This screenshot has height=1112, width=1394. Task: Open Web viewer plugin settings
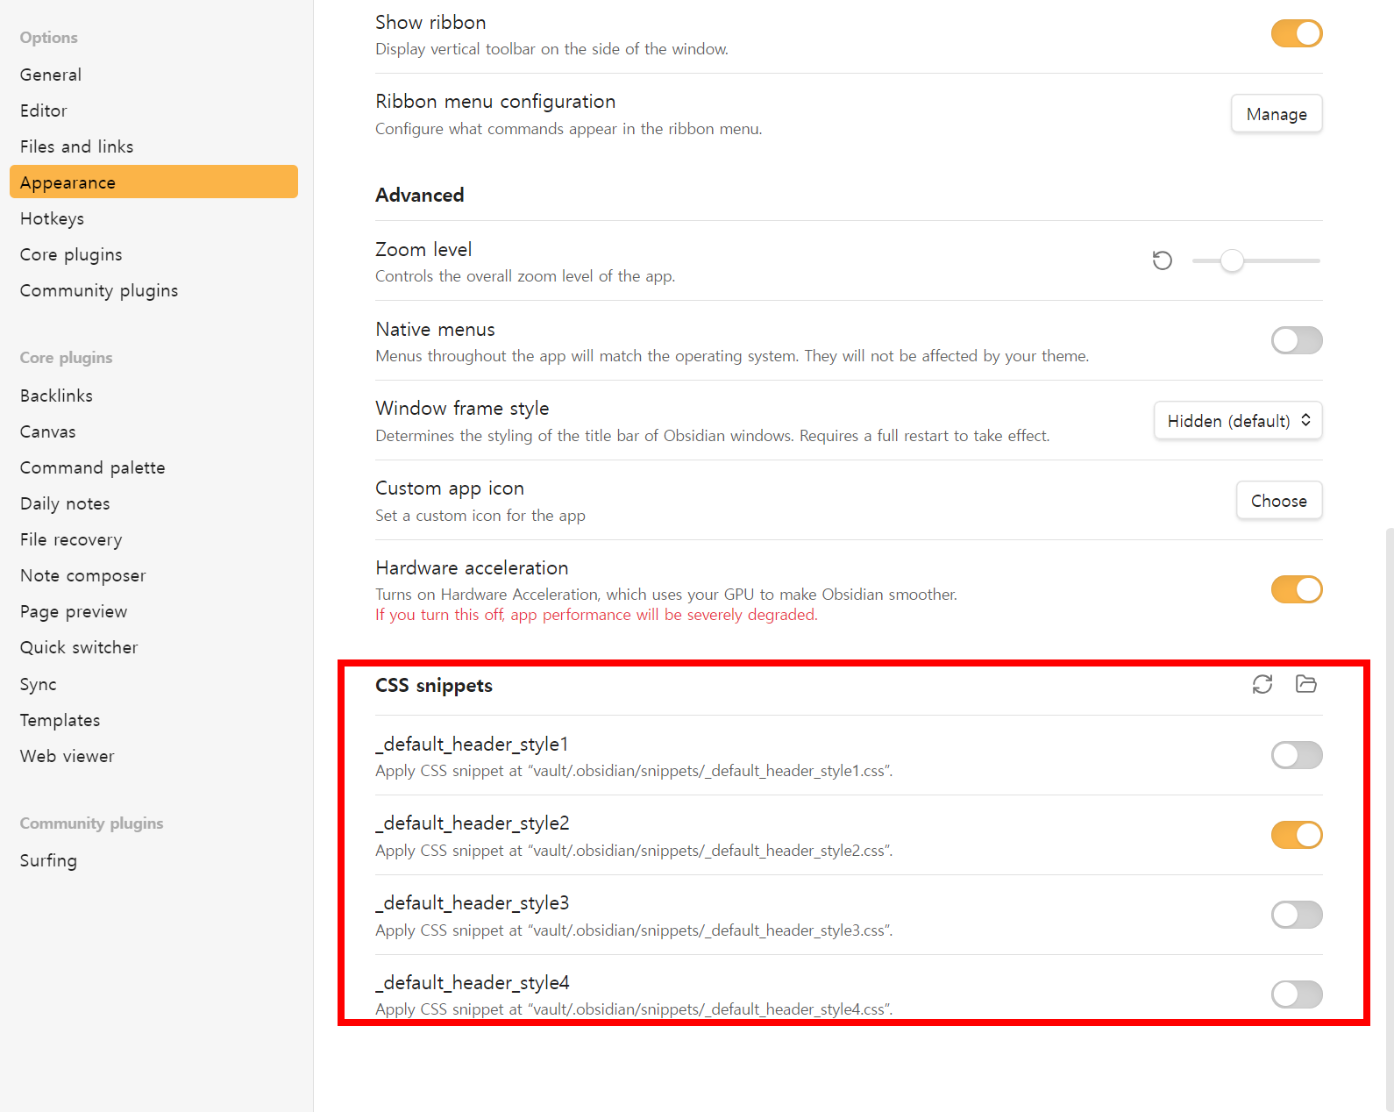[153, 756]
